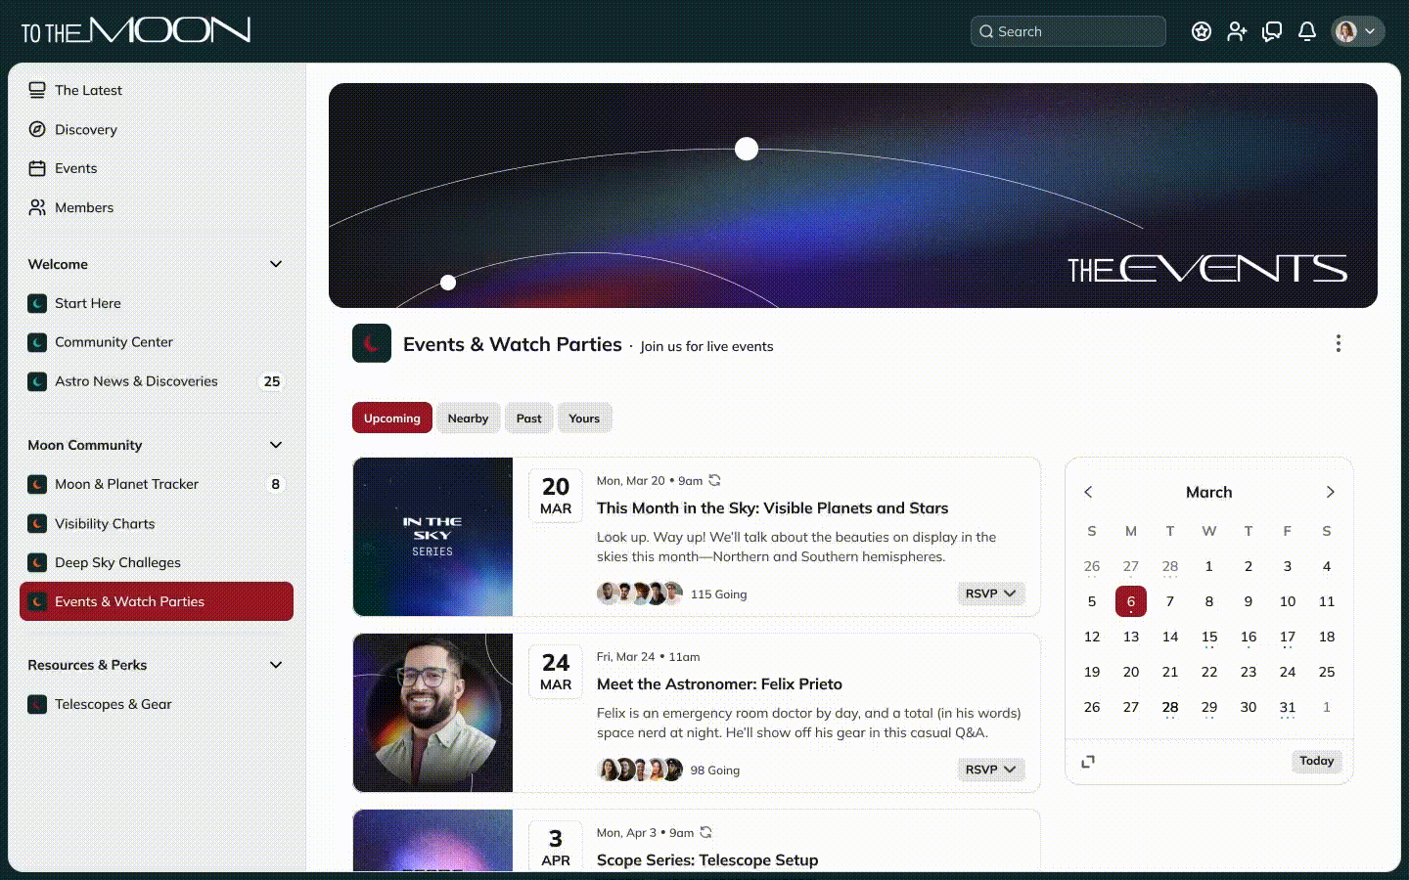This screenshot has width=1409, height=880.
Task: Click the recurring icon on Apr 3 event
Action: [x=705, y=832]
